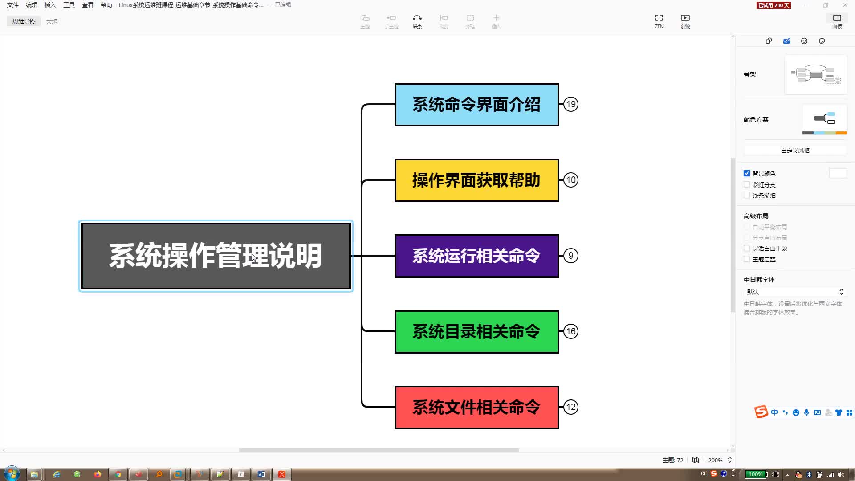Screen dimensions: 855x481
Task: Open the sticker leaf icon panel tab
Action: (822, 41)
